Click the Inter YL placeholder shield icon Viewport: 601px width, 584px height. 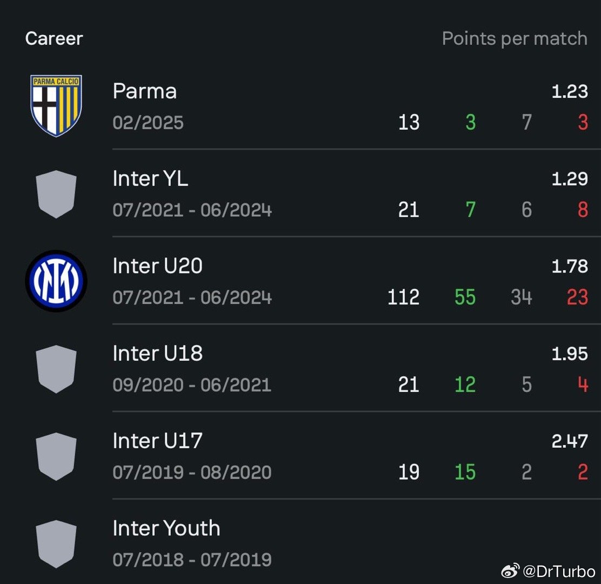point(56,194)
